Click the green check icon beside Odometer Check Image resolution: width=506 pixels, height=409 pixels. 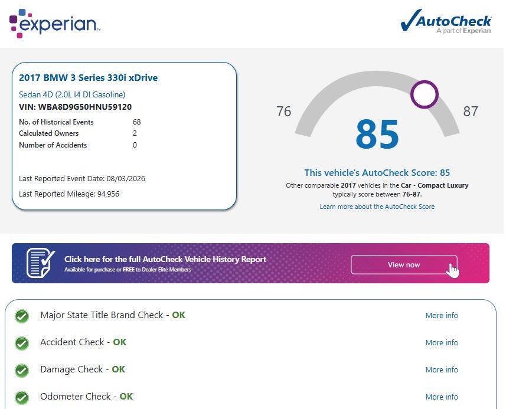tap(22, 397)
